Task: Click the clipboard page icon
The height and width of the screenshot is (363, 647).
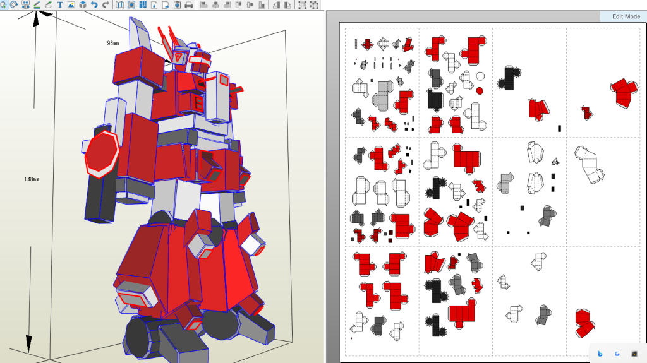Action: click(x=178, y=4)
